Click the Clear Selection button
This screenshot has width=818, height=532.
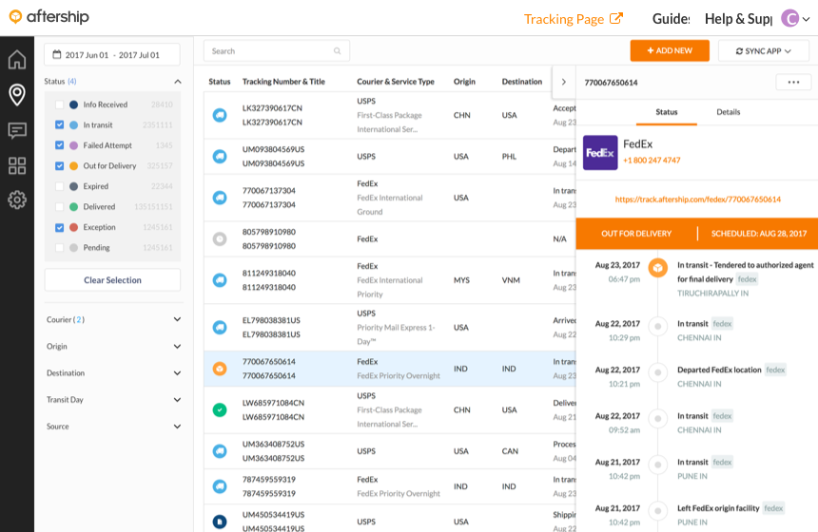(112, 280)
